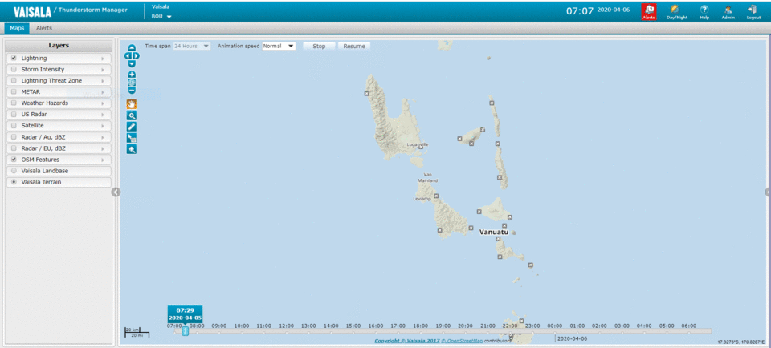
Task: Expand the Storm Intensity layer arrow
Action: pyautogui.click(x=102, y=70)
